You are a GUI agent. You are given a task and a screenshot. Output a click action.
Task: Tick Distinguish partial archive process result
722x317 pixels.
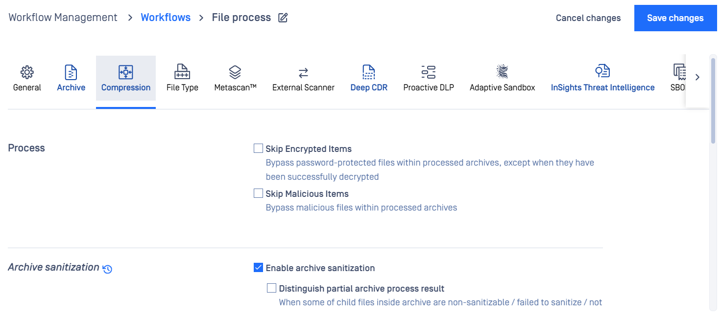pos(271,288)
